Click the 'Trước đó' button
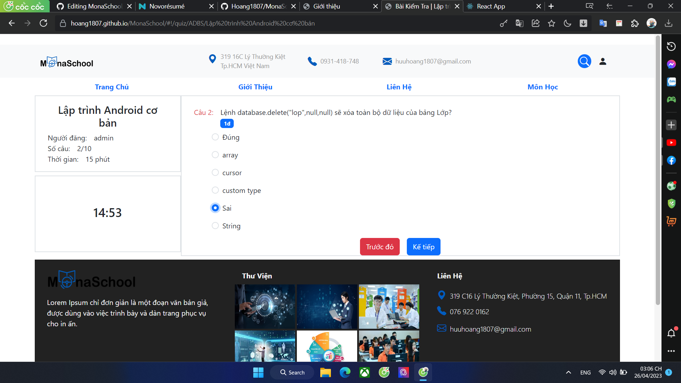Screen dimensions: 681x383 click(x=380, y=247)
